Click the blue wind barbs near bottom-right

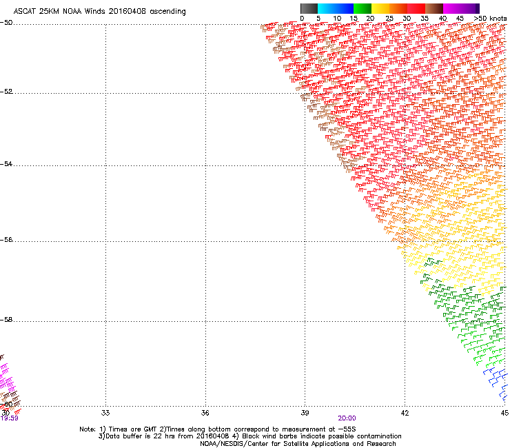tap(496, 384)
